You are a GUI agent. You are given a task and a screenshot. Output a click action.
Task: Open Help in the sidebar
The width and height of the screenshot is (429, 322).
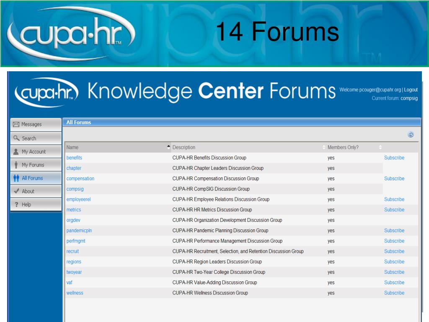click(36, 205)
